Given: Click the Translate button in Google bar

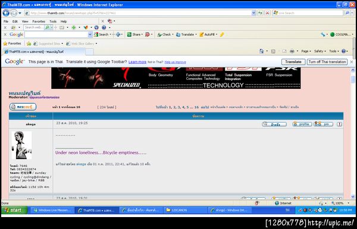Looking at the screenshot, I should tap(293, 62).
